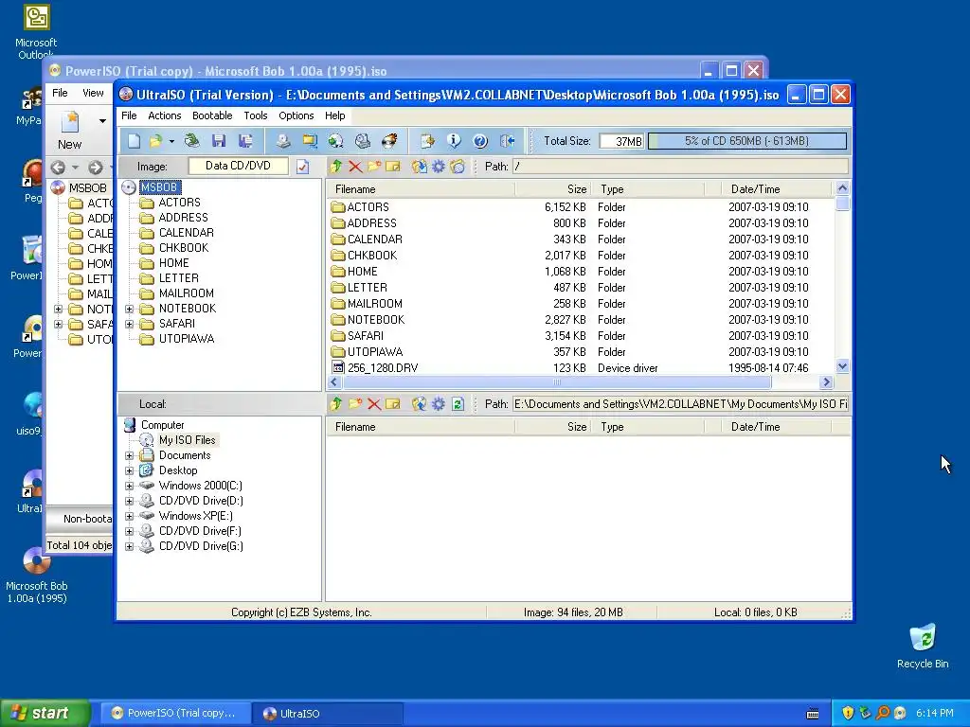This screenshot has width=970, height=727.
Task: Click the Burn CD/DVD image flaming disc icon
Action: click(x=389, y=141)
